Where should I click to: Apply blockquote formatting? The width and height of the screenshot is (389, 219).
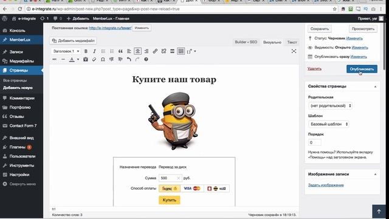click(x=120, y=51)
